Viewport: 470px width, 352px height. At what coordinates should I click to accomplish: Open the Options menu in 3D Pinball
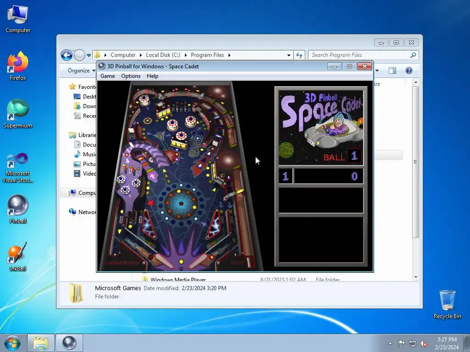tap(131, 76)
